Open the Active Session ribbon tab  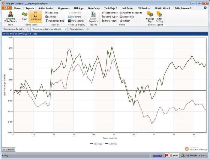pyautogui.click(x=46, y=8)
